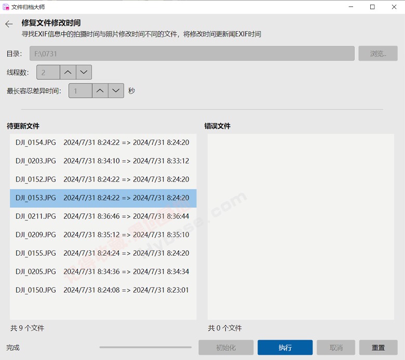Click the 浏览 browse button

point(377,54)
